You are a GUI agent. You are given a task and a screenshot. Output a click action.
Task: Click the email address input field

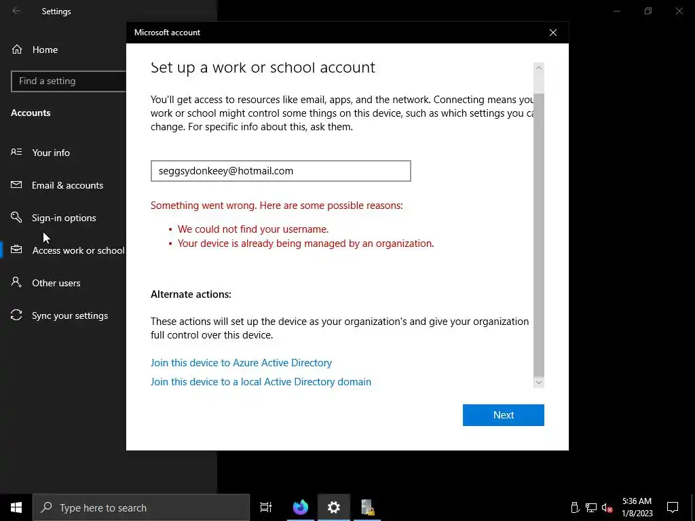tap(280, 171)
